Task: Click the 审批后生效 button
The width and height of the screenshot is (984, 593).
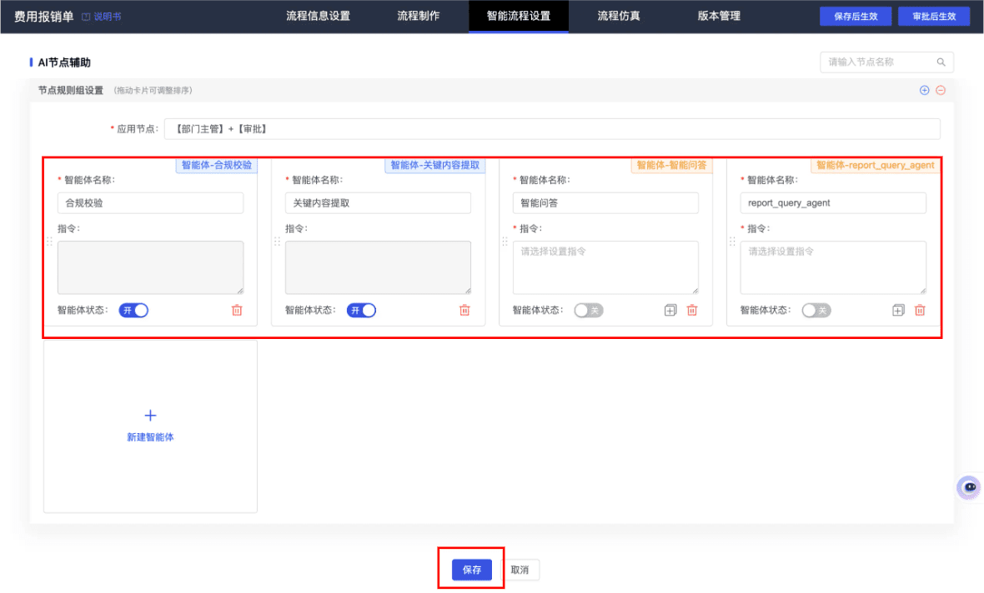Action: 934,17
